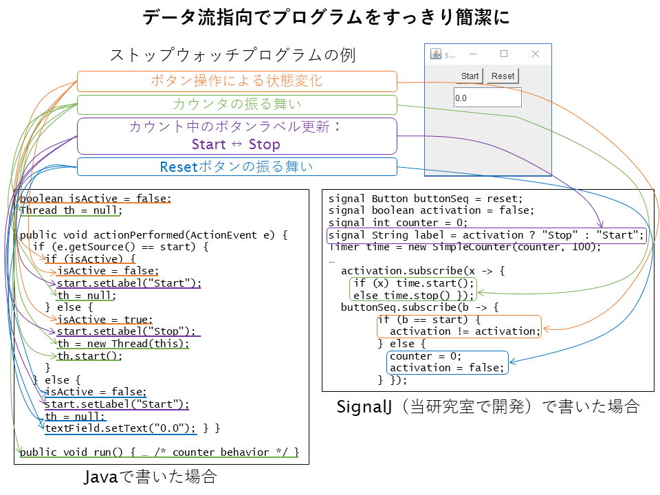
Task: Click 'Timer time = new SimpleCounter(counter, 100);'
Action: point(465,247)
